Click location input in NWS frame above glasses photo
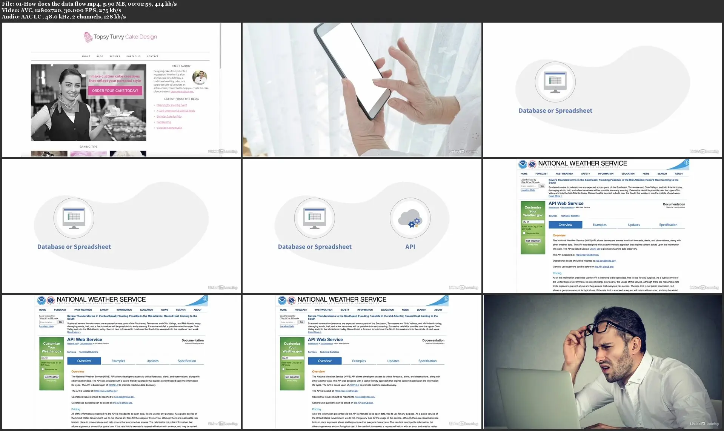This screenshot has height=431, width=724. click(x=530, y=186)
